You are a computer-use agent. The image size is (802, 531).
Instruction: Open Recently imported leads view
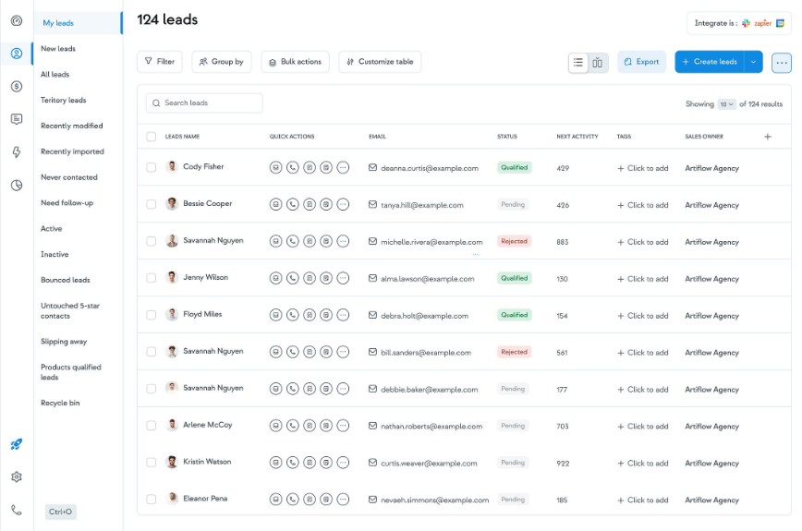(72, 151)
